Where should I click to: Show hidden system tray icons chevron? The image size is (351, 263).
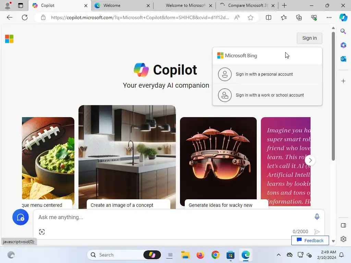click(278, 255)
